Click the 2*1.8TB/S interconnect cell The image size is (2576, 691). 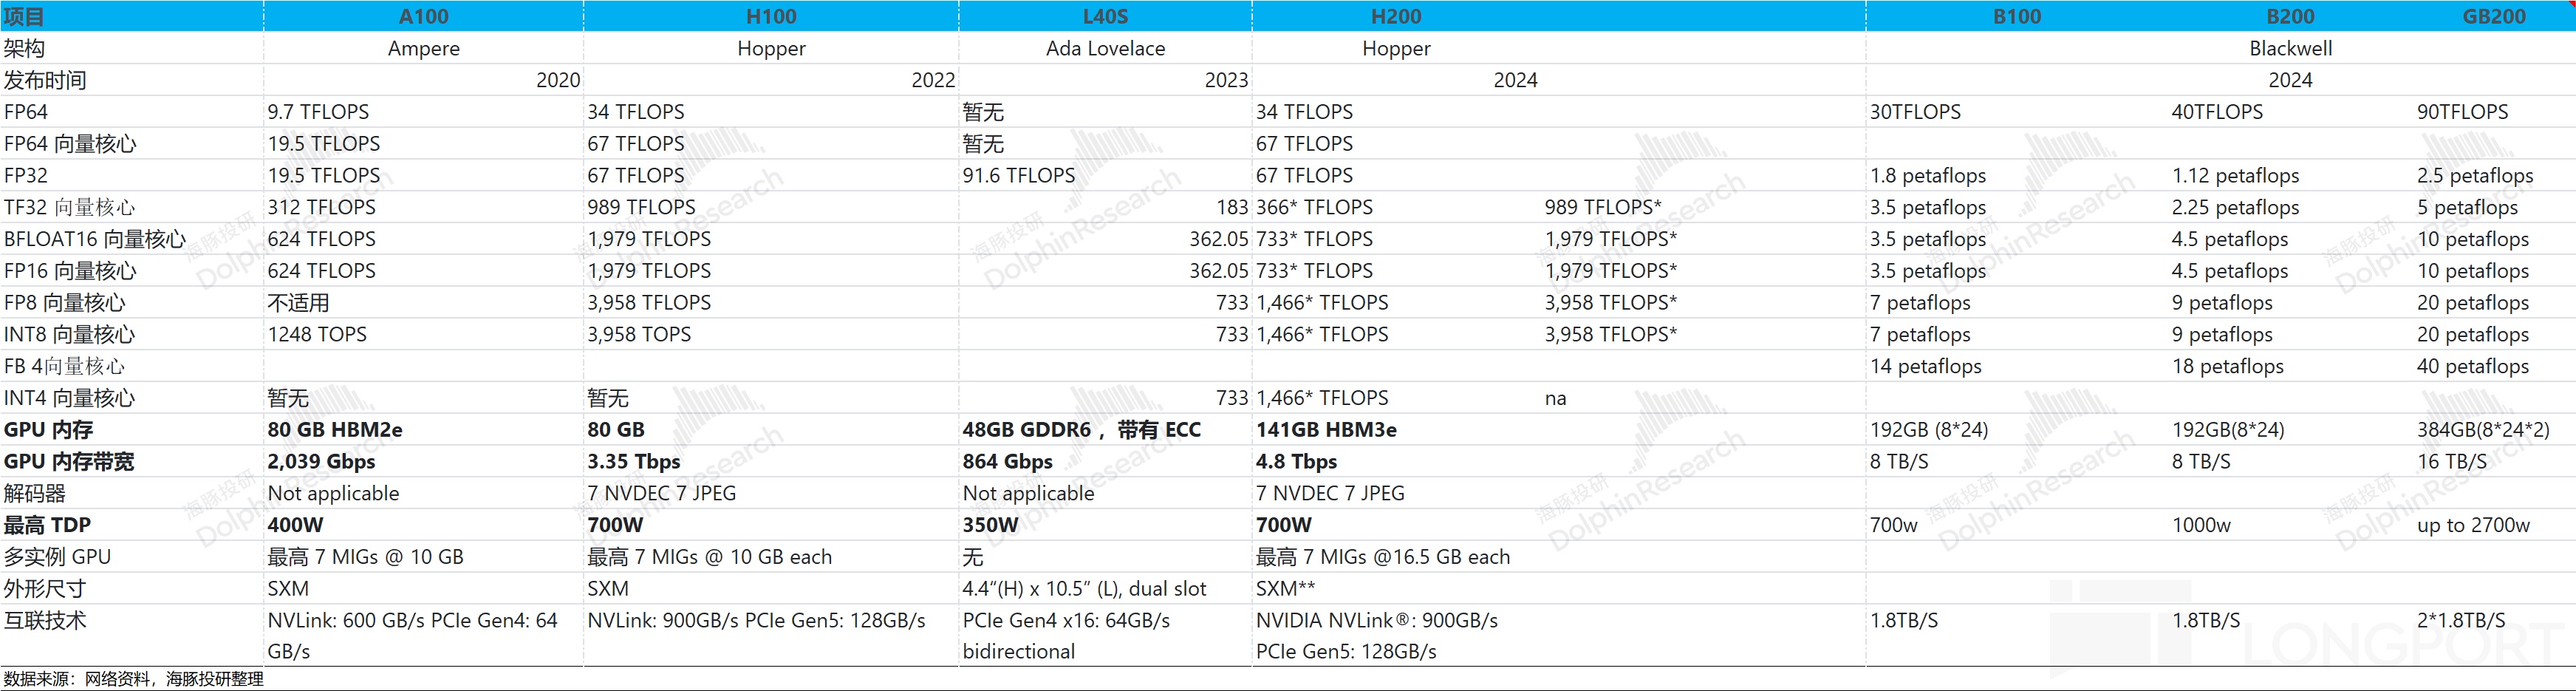click(x=2460, y=620)
